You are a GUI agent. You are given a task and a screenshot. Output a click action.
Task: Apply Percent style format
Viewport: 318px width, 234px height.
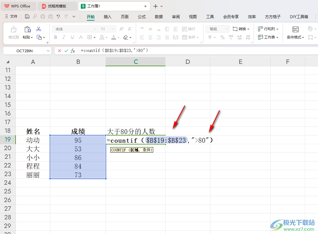click(223, 37)
